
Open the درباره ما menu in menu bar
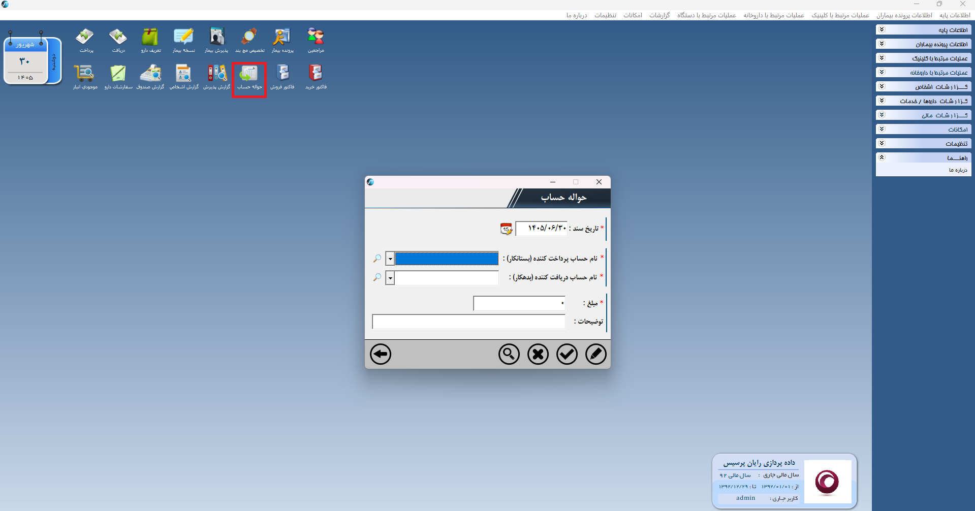point(577,15)
